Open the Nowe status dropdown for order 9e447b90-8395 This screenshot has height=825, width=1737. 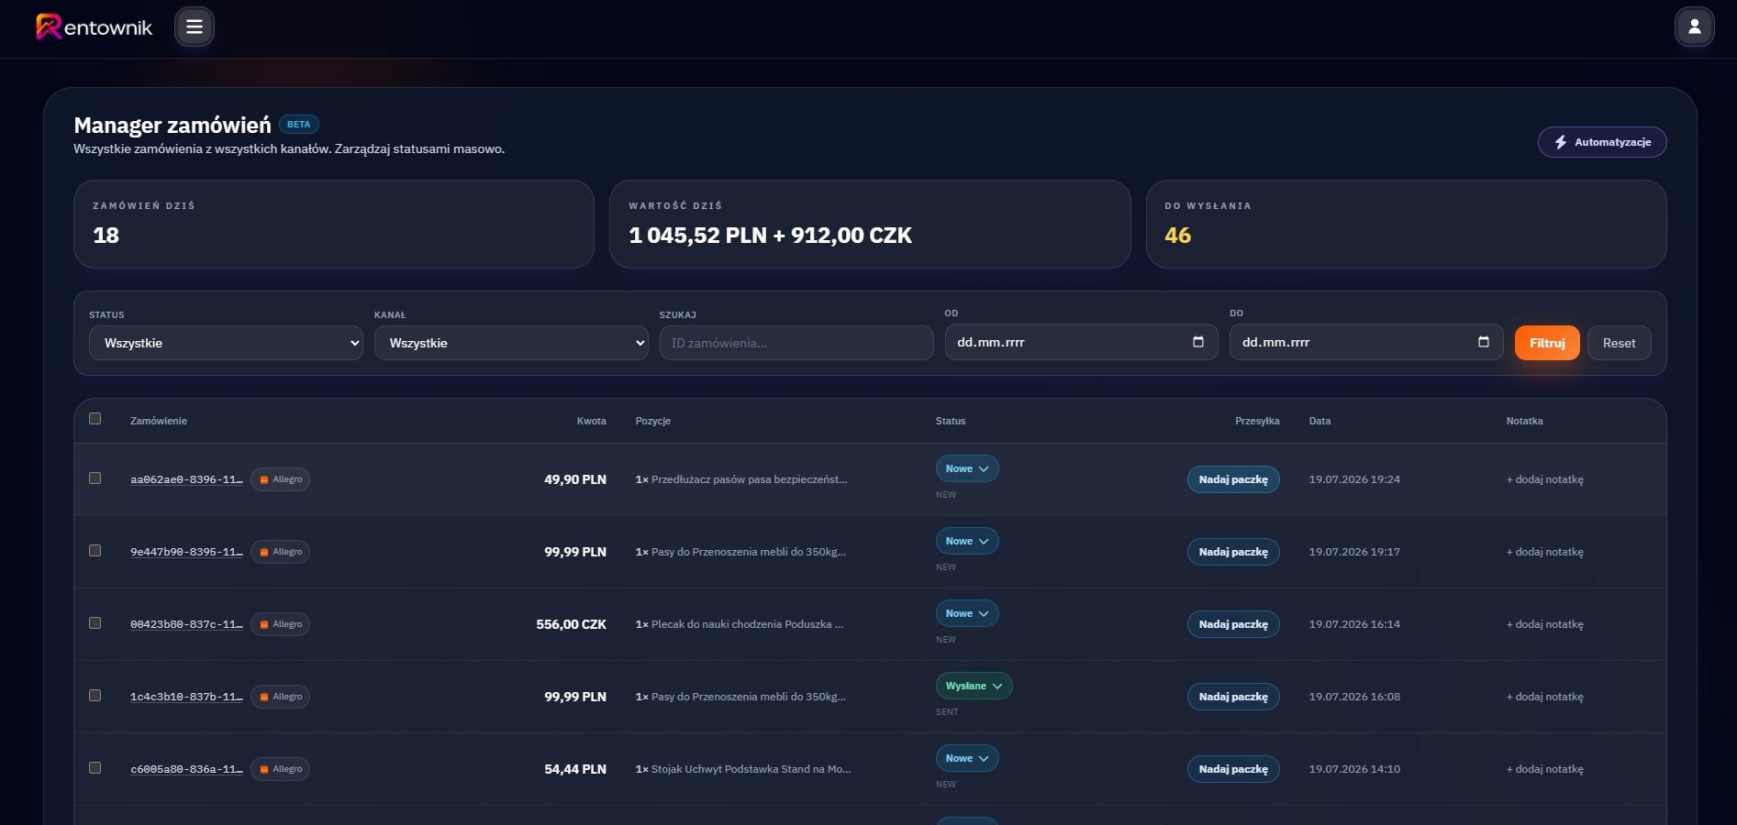point(967,541)
